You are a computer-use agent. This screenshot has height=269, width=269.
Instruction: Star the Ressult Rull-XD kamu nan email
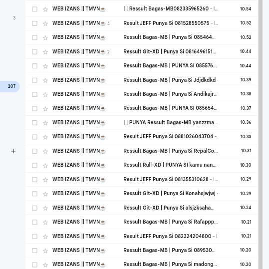(45, 166)
